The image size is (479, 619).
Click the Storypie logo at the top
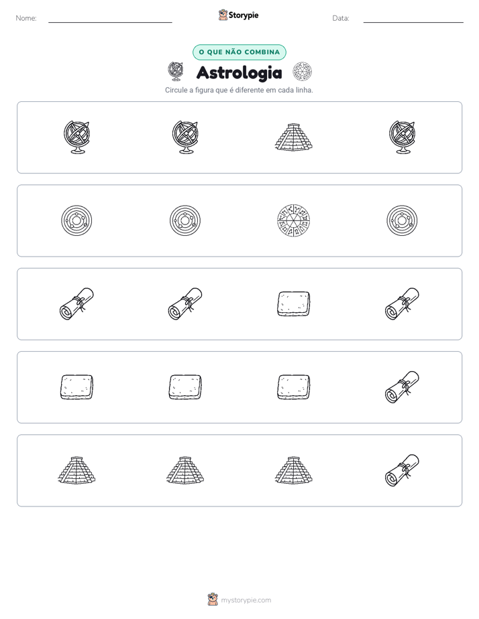click(x=238, y=15)
